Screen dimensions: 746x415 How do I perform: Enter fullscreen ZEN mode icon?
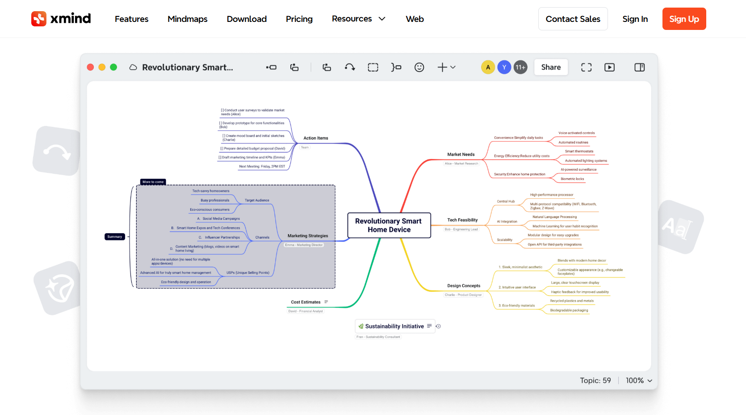click(586, 67)
